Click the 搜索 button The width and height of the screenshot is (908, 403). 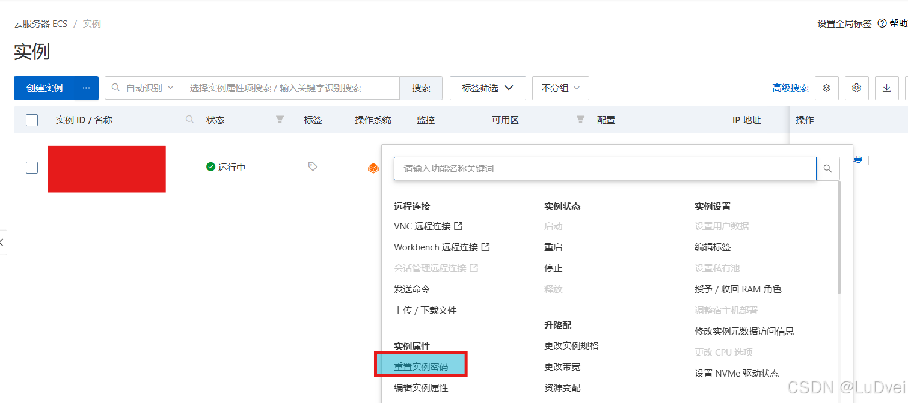point(421,88)
